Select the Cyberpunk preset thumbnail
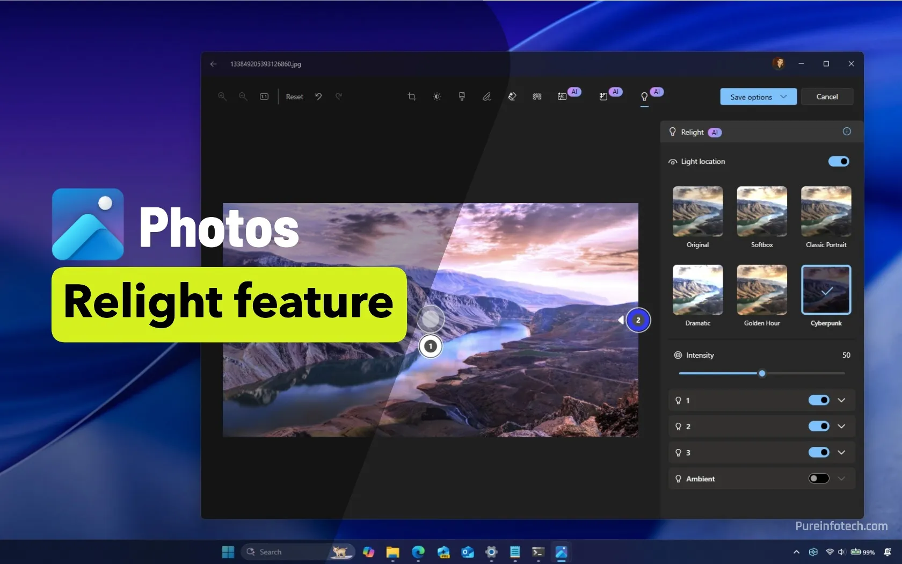 point(826,290)
